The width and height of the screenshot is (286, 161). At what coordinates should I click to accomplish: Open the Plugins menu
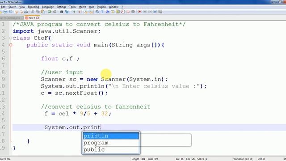[x=101, y=7]
